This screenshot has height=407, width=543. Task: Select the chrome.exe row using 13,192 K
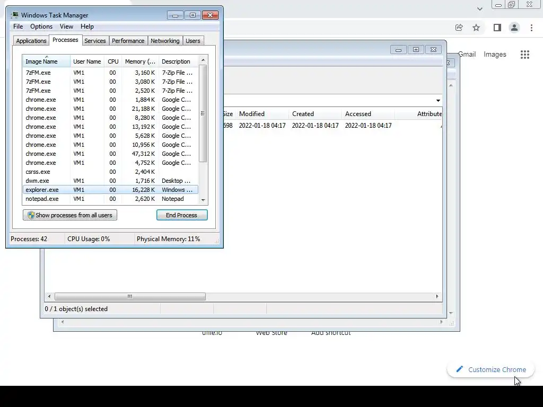(x=110, y=127)
